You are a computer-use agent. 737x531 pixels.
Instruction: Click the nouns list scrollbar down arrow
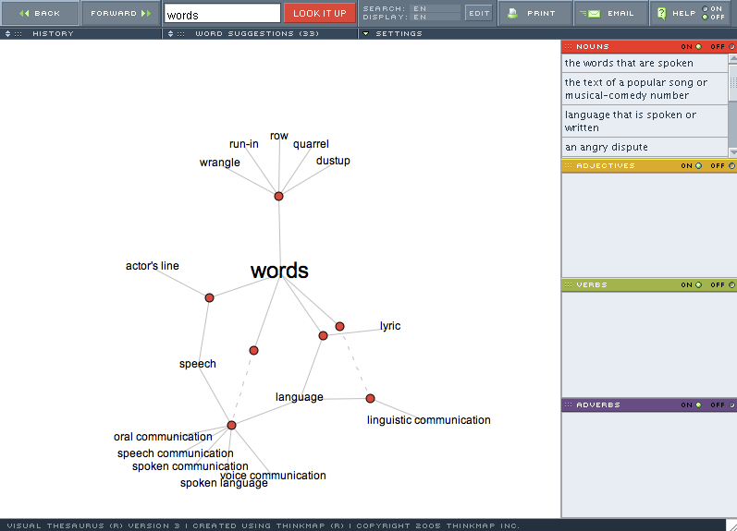[732, 151]
